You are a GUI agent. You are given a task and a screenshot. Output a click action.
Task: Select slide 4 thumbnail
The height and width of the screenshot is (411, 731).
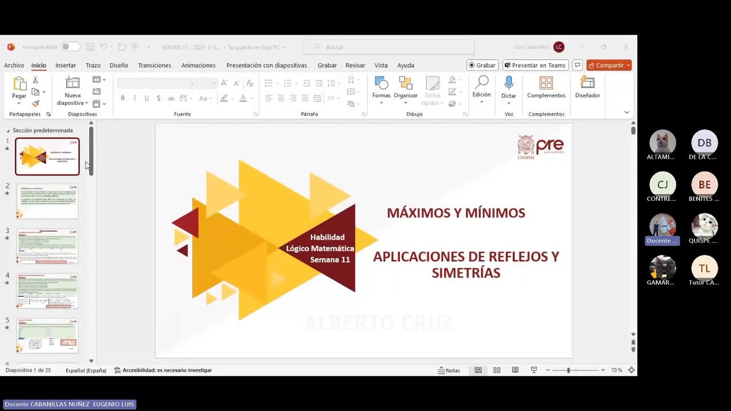pyautogui.click(x=47, y=291)
